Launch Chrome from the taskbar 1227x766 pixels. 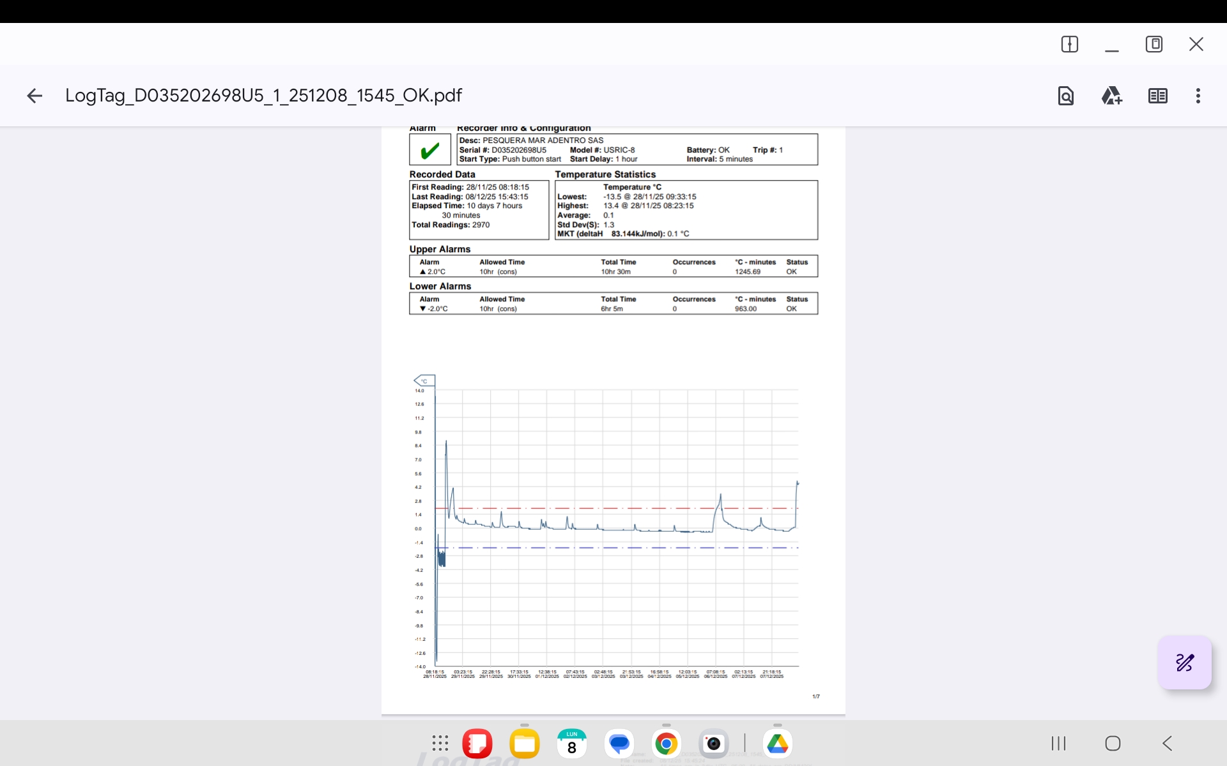pyautogui.click(x=666, y=743)
